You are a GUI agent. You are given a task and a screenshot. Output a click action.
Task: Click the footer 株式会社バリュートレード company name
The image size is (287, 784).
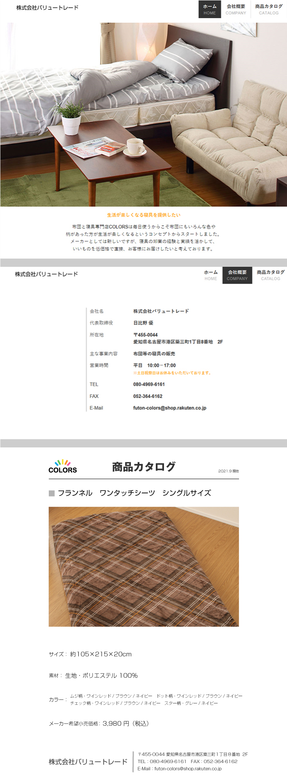(88, 762)
